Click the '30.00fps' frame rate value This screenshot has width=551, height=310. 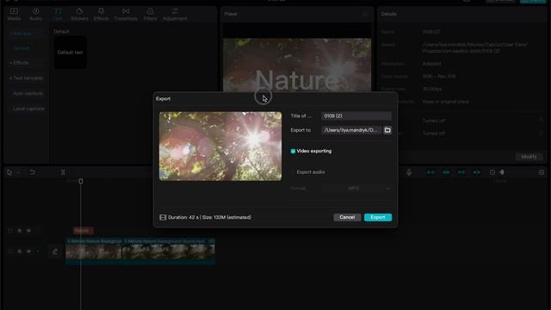click(x=432, y=89)
